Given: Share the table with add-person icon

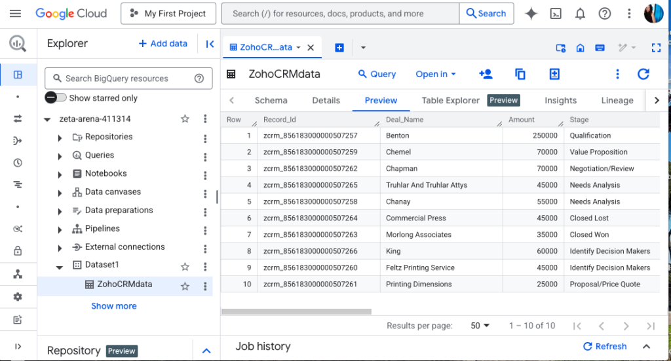Looking at the screenshot, I should coord(486,74).
